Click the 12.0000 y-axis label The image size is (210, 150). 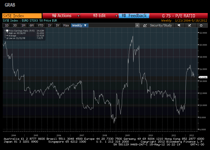pyautogui.click(x=203, y=93)
